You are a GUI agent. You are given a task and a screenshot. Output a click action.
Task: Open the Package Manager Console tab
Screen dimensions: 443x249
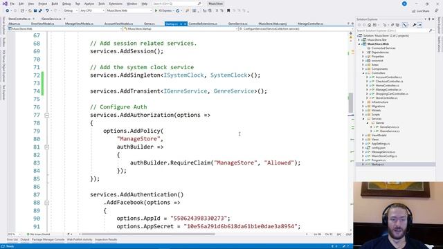point(48,240)
